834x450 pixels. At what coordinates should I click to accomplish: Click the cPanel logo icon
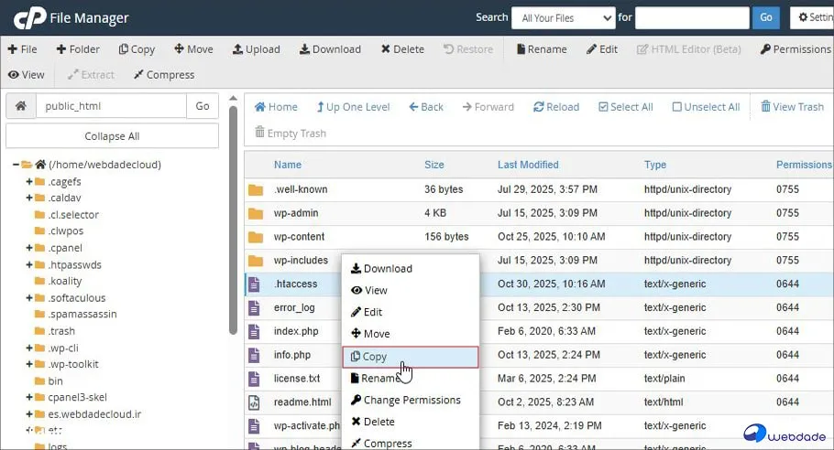pyautogui.click(x=29, y=17)
